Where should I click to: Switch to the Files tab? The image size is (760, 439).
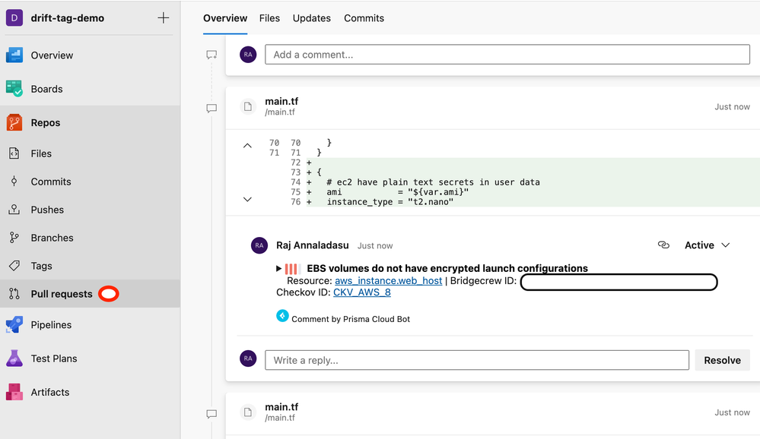tap(269, 18)
